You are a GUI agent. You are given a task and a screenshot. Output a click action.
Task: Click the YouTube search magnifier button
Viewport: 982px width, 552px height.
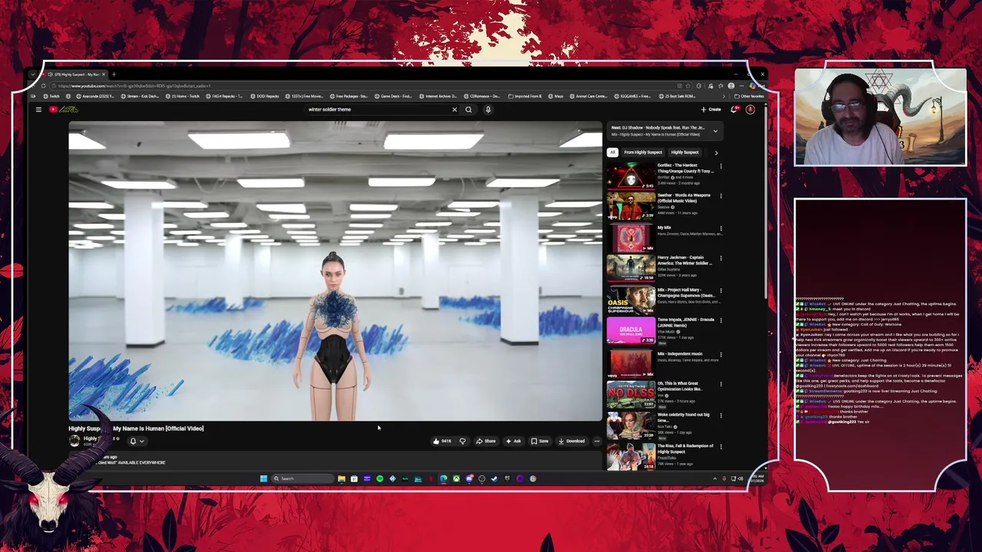pos(469,110)
